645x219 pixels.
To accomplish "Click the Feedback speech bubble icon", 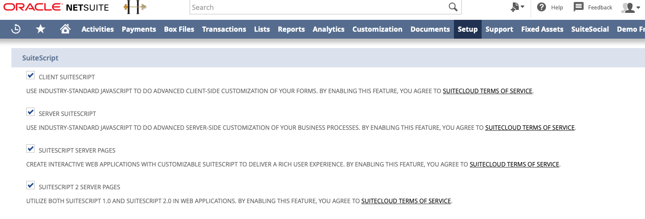I will 578,7.
